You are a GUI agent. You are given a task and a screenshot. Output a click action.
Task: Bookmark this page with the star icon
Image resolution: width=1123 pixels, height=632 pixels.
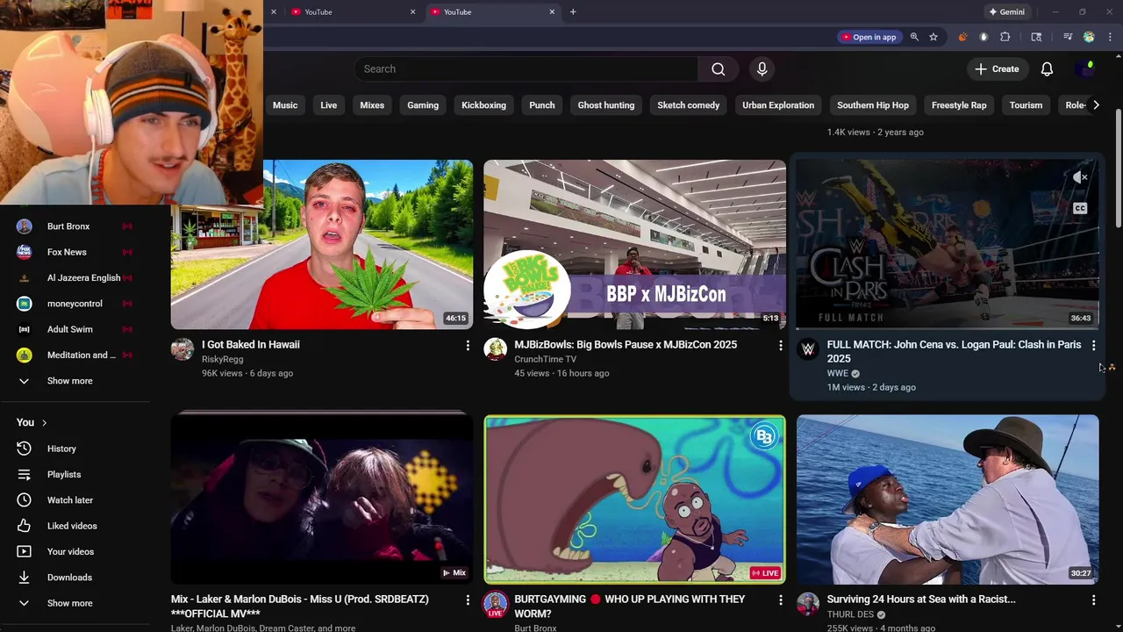tap(933, 37)
